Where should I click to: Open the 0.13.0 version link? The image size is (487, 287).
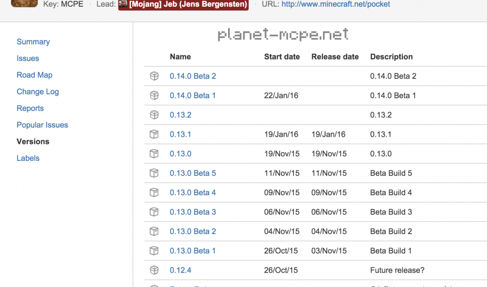click(x=180, y=154)
